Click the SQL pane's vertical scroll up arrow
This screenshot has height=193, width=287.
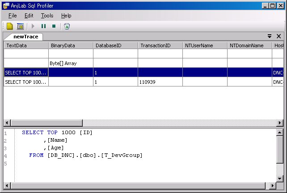[x=280, y=133]
